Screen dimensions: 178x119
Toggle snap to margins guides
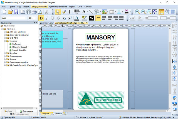pyautogui.click(x=167, y=12)
